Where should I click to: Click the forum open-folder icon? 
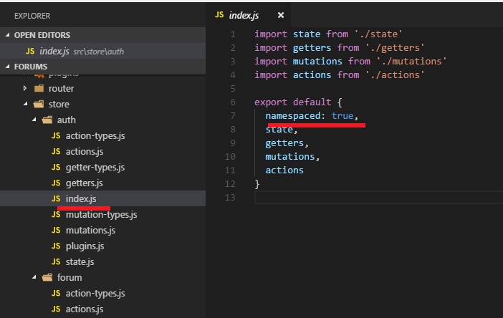(47, 277)
